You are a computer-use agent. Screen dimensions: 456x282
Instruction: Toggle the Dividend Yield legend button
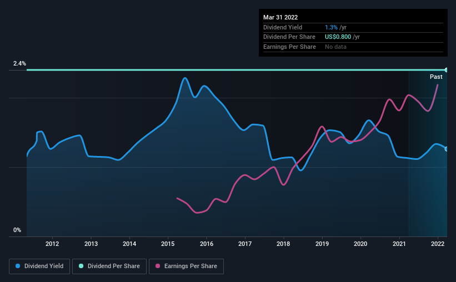pyautogui.click(x=39, y=266)
